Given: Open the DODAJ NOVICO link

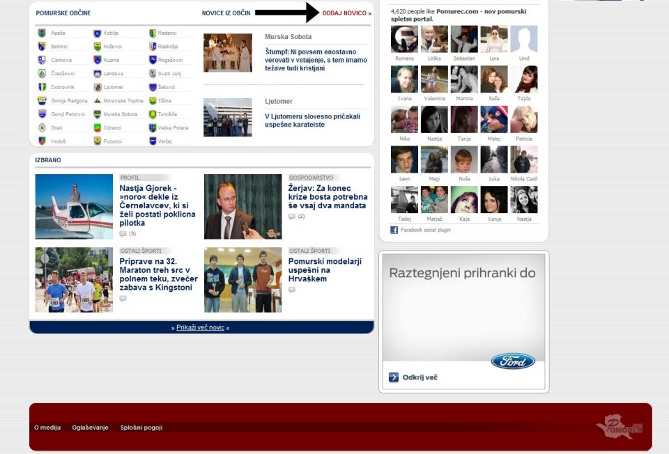Looking at the screenshot, I should (x=346, y=13).
